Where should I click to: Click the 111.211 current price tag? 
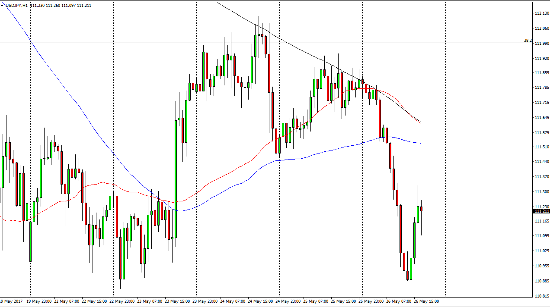coord(541,211)
